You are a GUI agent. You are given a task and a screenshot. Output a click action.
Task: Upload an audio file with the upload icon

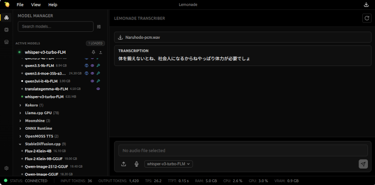[124, 164]
